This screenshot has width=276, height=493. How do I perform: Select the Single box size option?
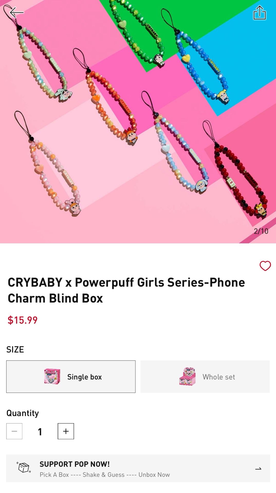pos(71,377)
